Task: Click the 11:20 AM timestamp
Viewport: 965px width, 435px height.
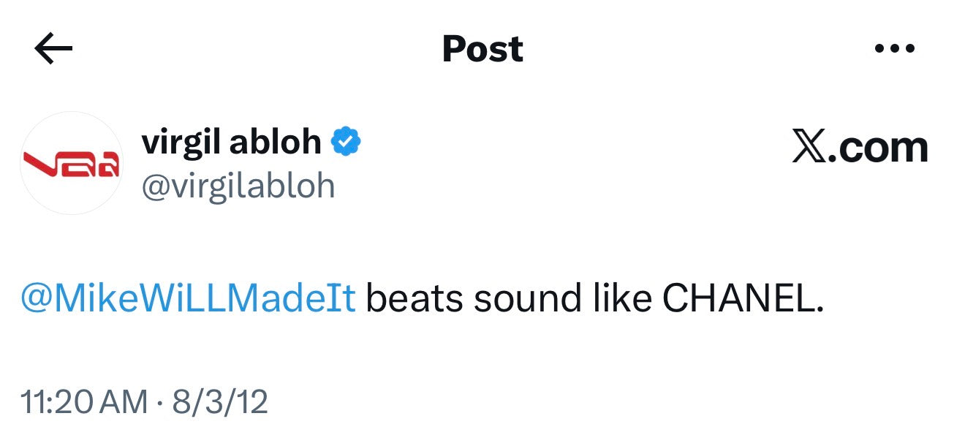Action: point(84,403)
